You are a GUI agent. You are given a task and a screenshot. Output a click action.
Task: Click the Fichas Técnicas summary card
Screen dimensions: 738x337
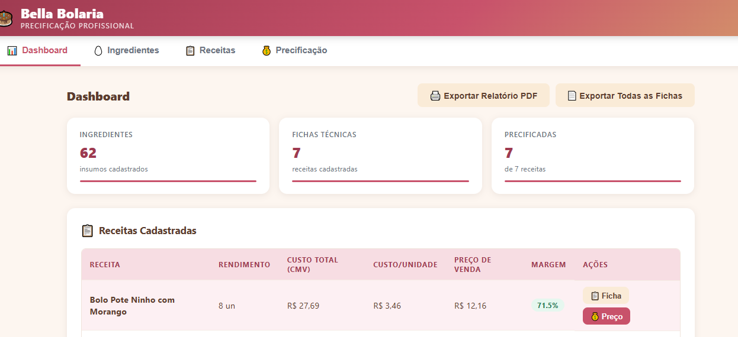[380, 155]
